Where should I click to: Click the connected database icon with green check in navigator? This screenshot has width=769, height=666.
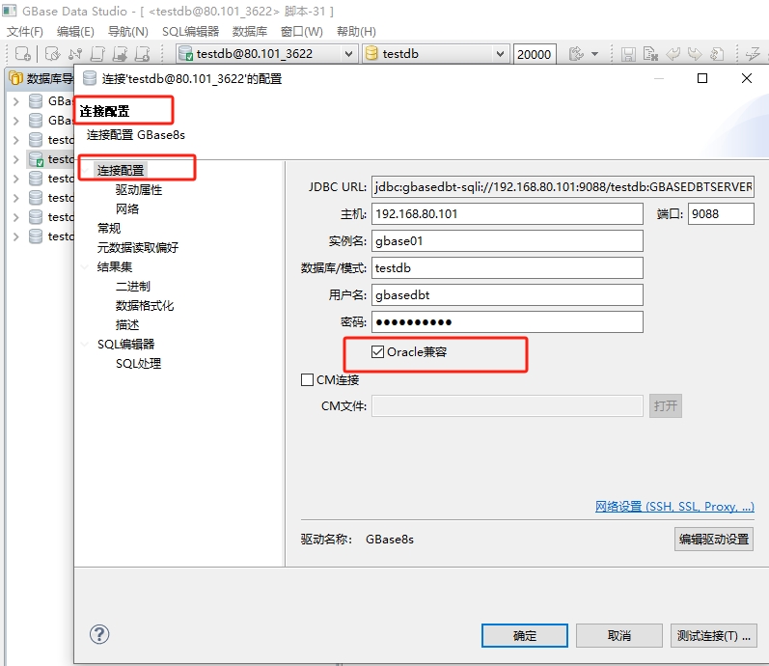[36, 159]
